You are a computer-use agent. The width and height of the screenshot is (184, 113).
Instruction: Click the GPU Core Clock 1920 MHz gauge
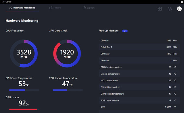[x=67, y=53]
